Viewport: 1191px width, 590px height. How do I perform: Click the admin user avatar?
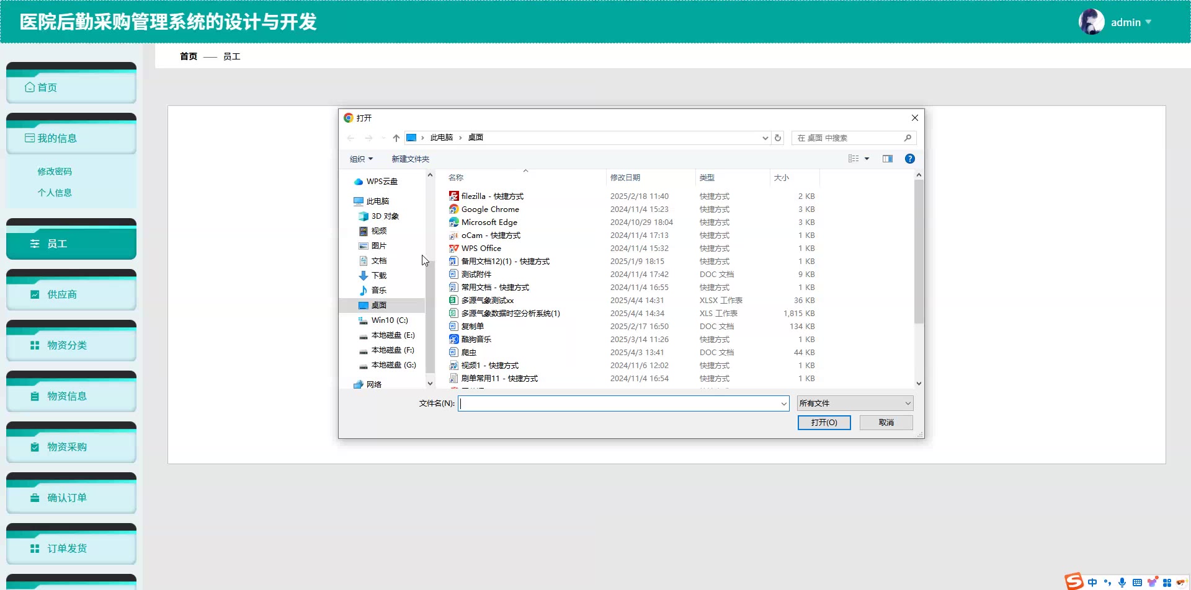(1091, 22)
